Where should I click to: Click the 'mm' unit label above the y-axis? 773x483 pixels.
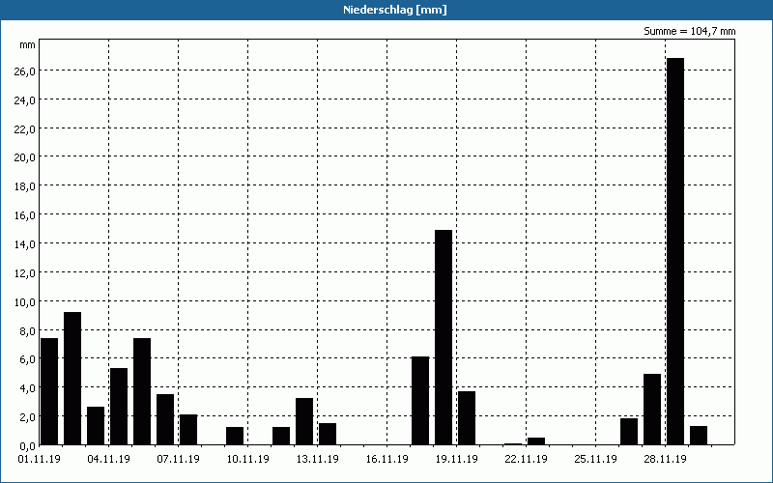pos(27,45)
